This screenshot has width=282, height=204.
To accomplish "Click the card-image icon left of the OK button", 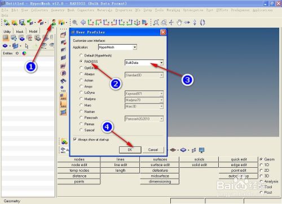I will click(x=63, y=150).
